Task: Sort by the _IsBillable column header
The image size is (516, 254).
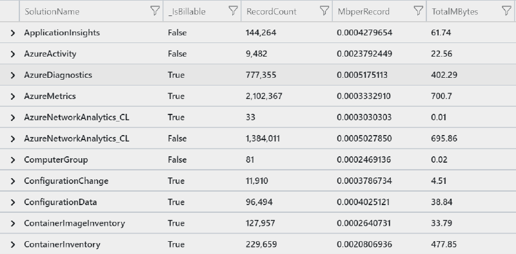Action: coord(186,12)
